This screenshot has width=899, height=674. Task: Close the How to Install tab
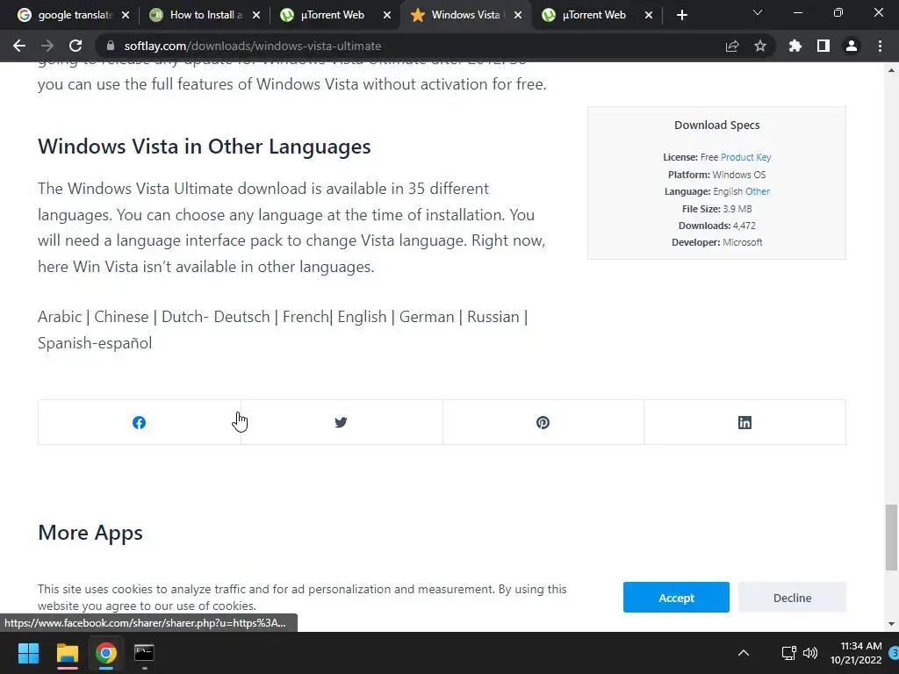[x=256, y=15]
